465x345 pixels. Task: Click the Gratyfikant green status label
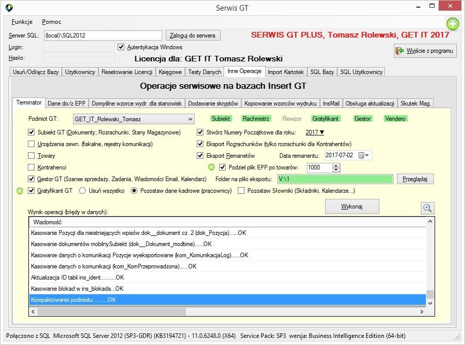(x=326, y=119)
